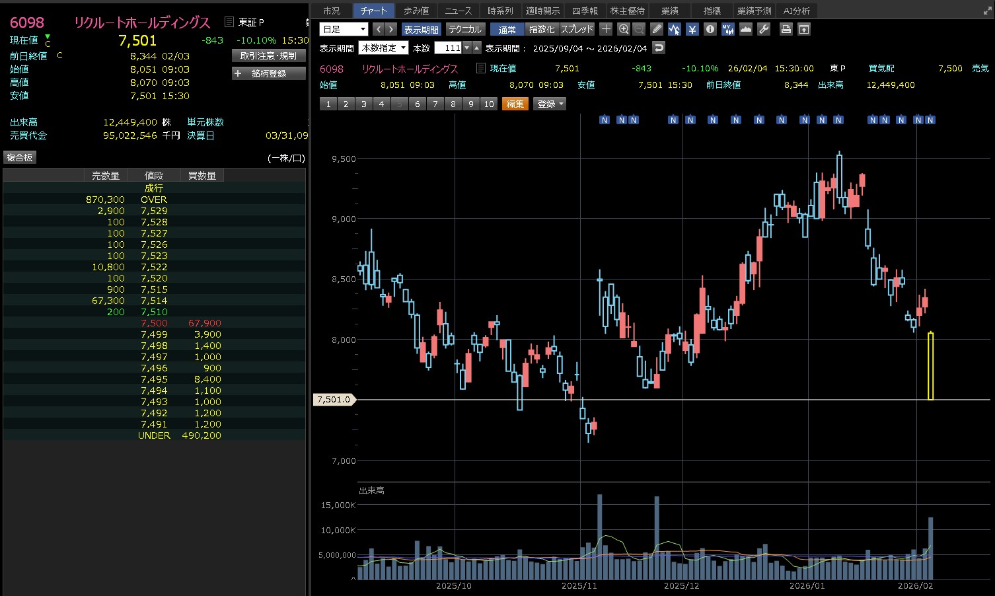Open the 四季報 tab
995x596 pixels.
pyautogui.click(x=585, y=11)
